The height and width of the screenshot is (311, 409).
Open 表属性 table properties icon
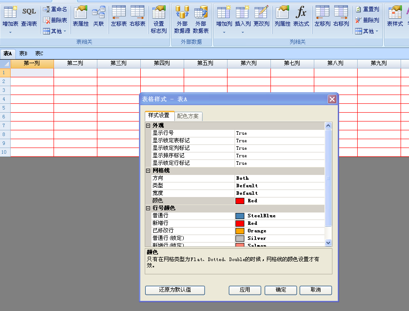coord(81,16)
